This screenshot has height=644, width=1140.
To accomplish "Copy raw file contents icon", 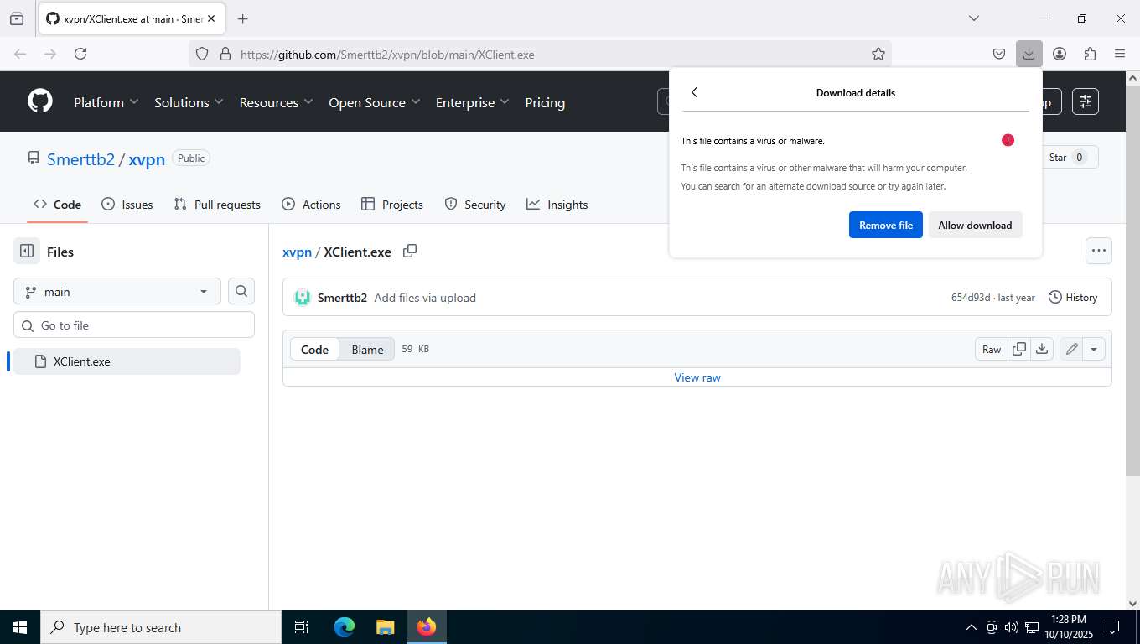I will tap(1019, 349).
